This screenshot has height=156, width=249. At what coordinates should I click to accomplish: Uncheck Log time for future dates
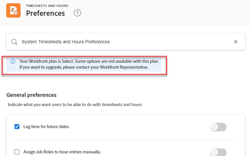coord(17,126)
